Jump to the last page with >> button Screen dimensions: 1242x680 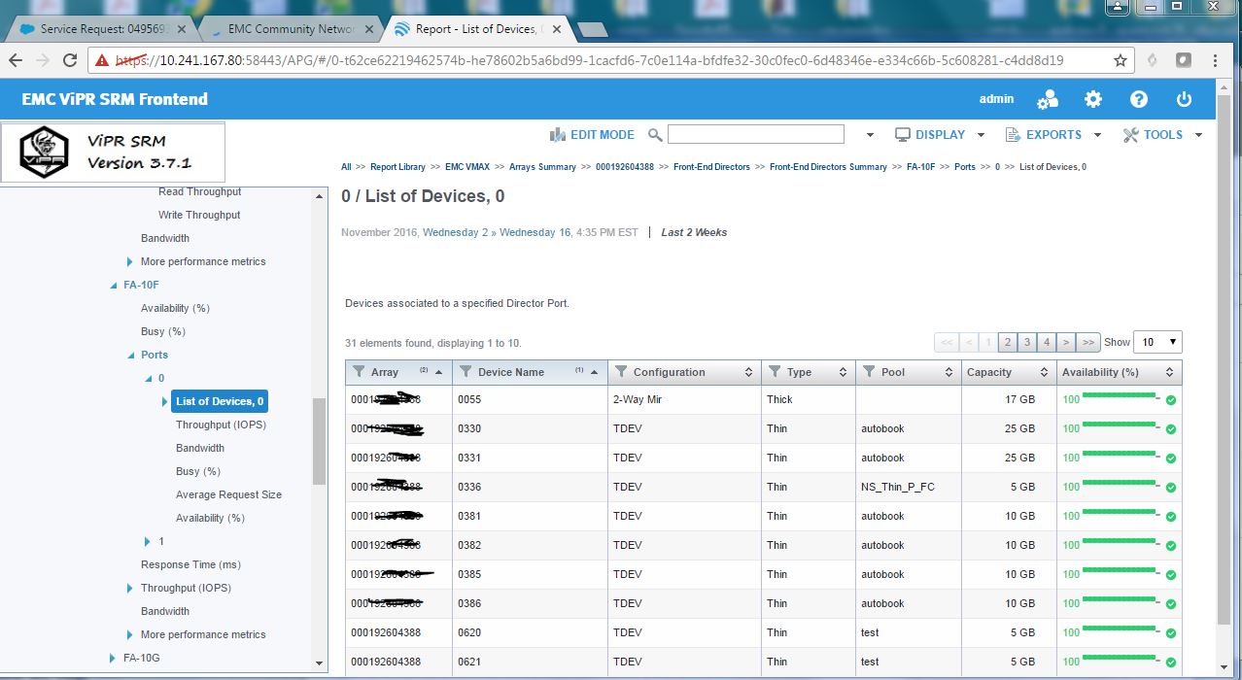(1088, 342)
